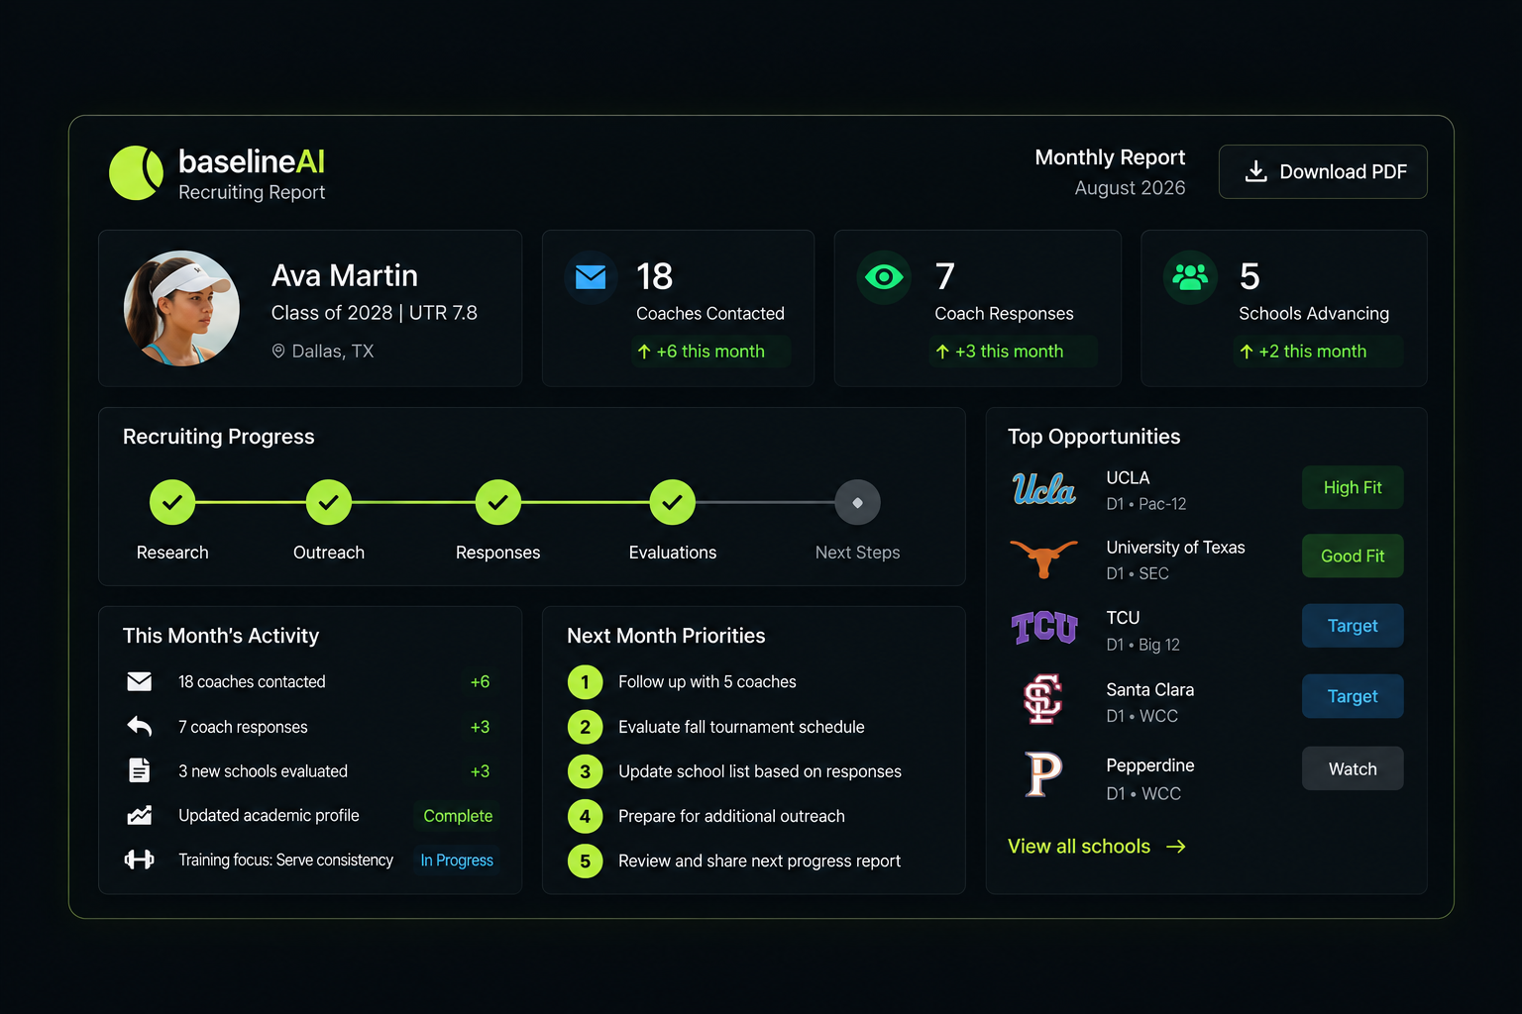Click the Target badge for Santa Clara
1522x1014 pixels.
(x=1353, y=696)
